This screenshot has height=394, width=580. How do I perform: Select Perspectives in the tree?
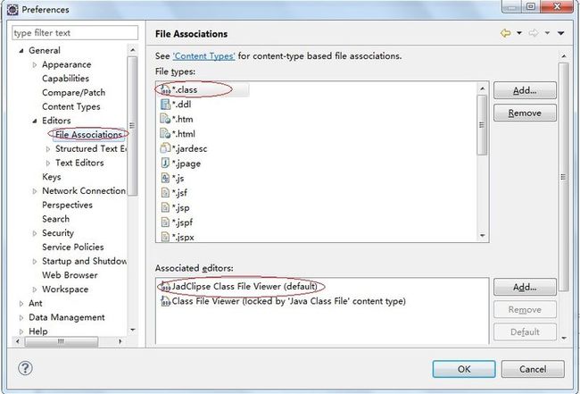(x=67, y=205)
